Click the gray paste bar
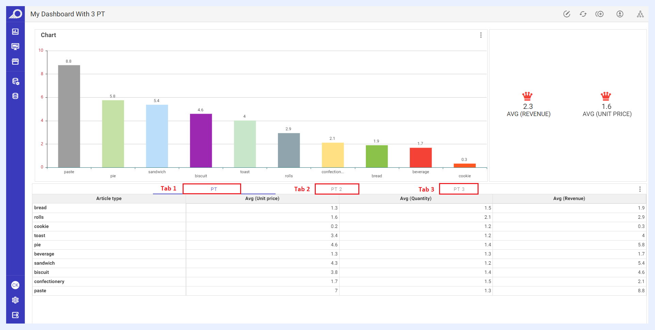 (x=69, y=116)
